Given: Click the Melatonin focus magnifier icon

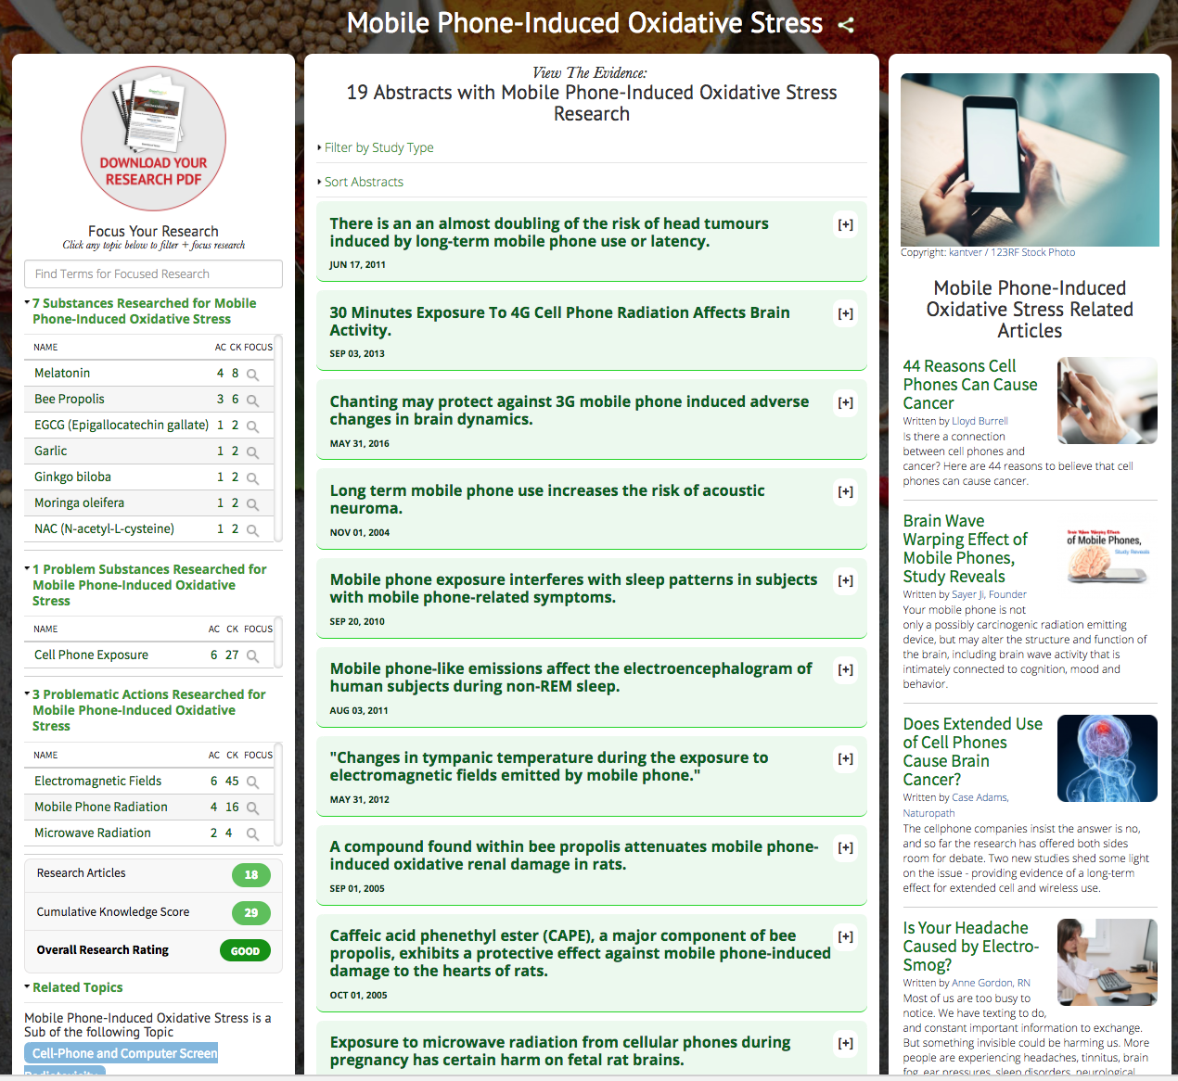Looking at the screenshot, I should coord(252,375).
